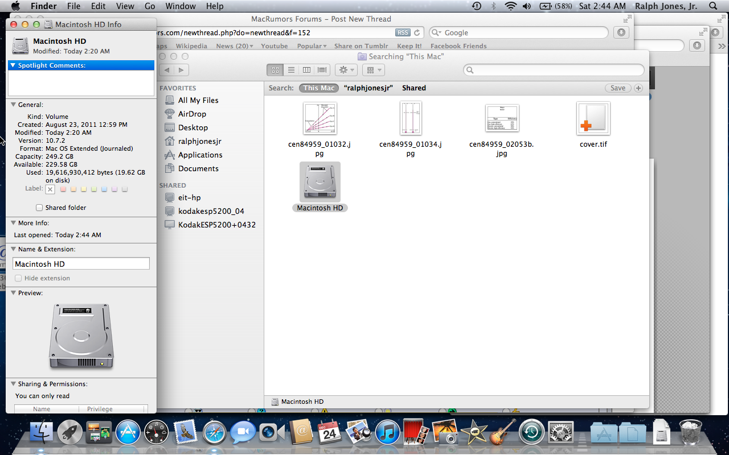The height and width of the screenshot is (455, 729).
Task: Apply the green label color
Action: (x=94, y=189)
